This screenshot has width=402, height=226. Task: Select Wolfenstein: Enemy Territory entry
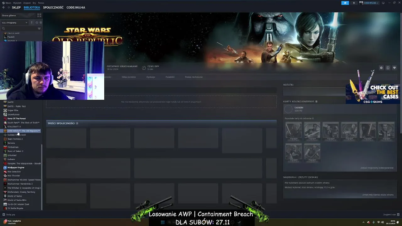[22, 192]
